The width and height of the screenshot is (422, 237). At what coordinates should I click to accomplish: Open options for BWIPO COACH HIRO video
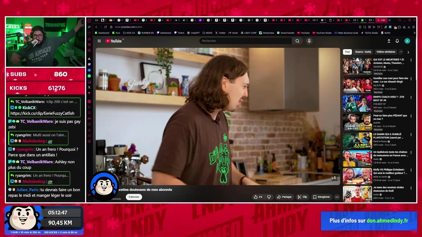point(411,97)
